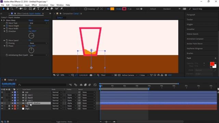Screen dimensions: 219x123
Task: Click the composition flowchart icon in viewer footer
Action: [162, 75]
